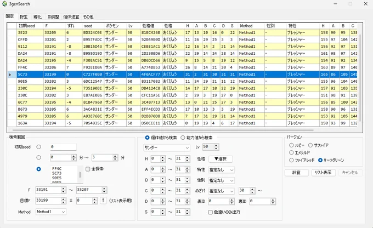Choose the サファイア version
This screenshot has width=373, height=228.
(318, 145)
